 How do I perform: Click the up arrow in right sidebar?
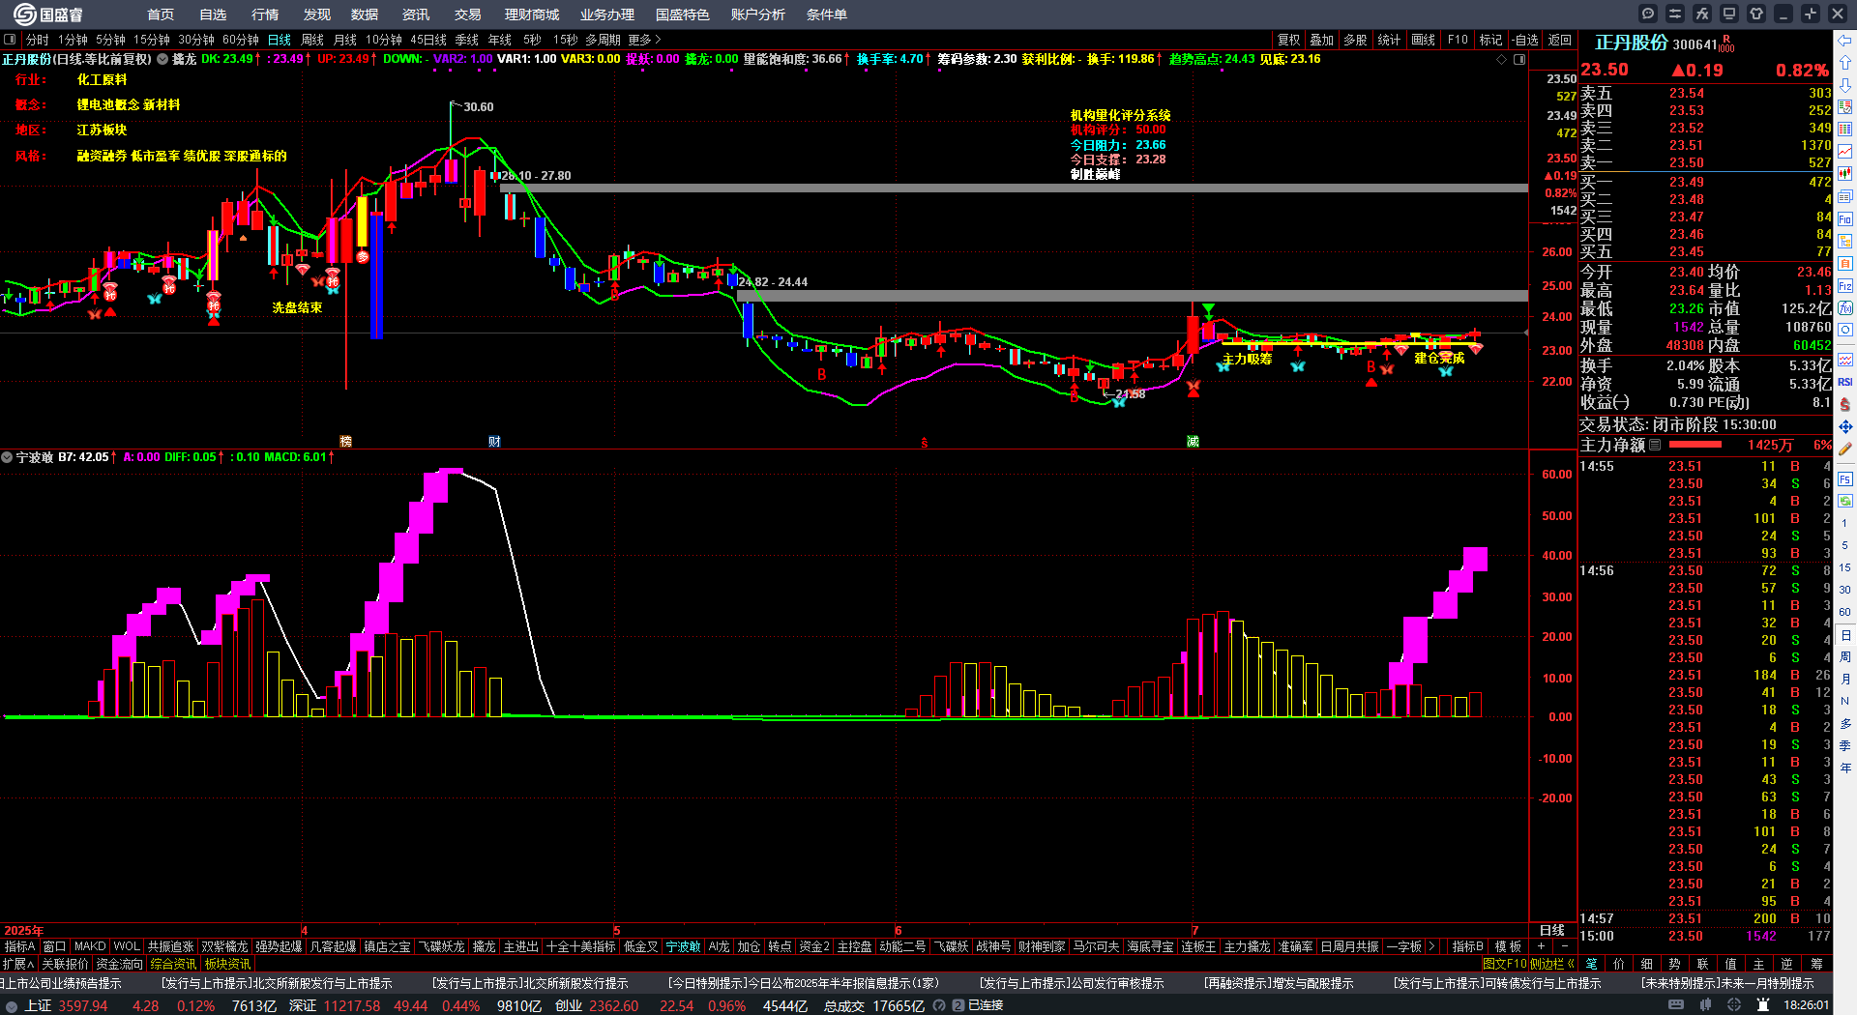(1845, 62)
